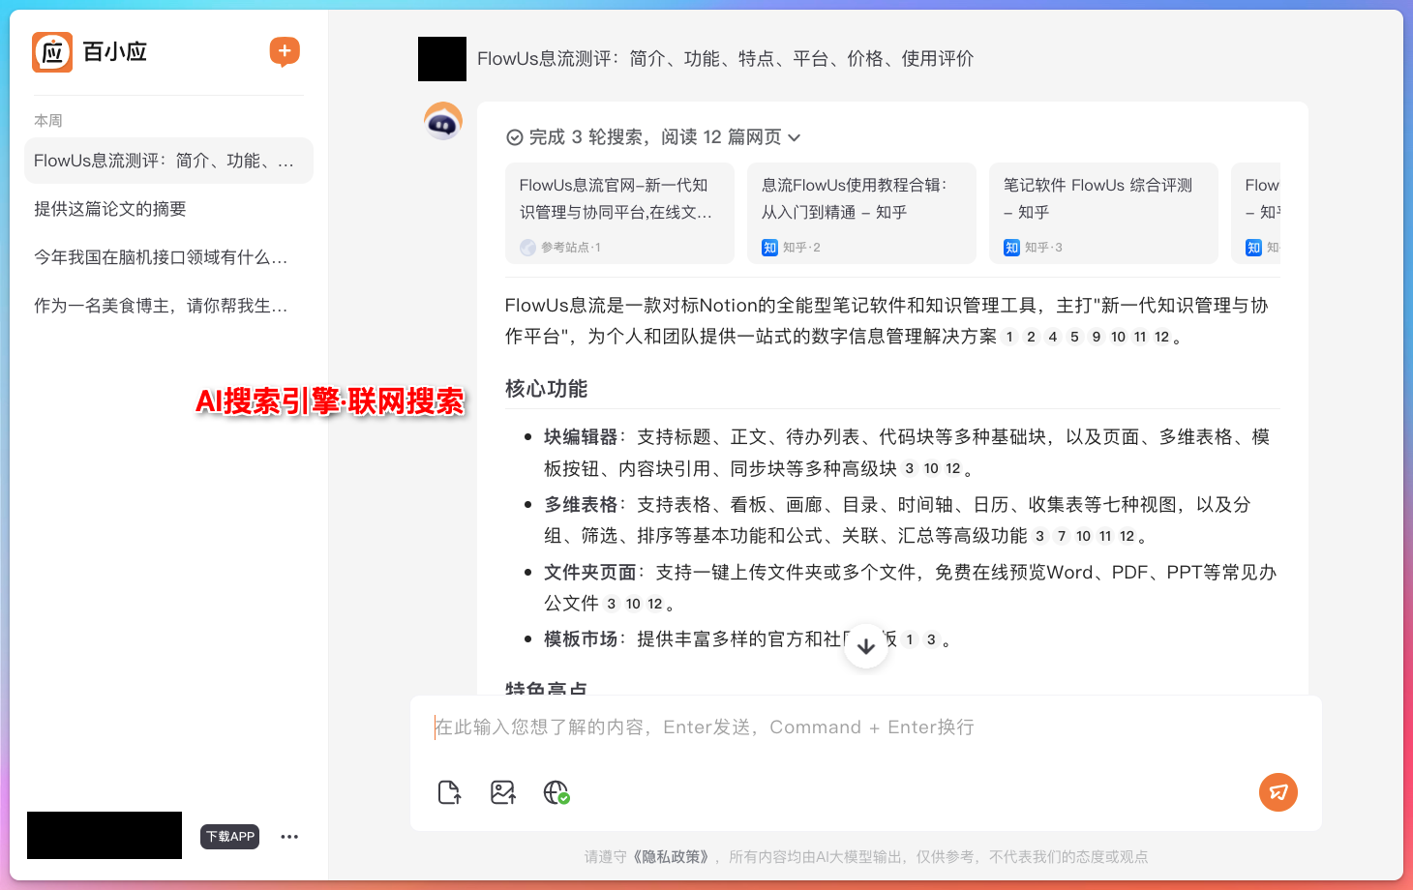Viewport: 1413px width, 890px height.
Task: Click the black user avatar beside question
Action: click(x=442, y=59)
